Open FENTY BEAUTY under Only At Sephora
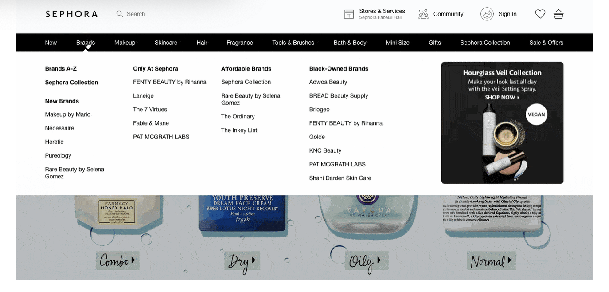The width and height of the screenshot is (609, 292). tap(170, 82)
